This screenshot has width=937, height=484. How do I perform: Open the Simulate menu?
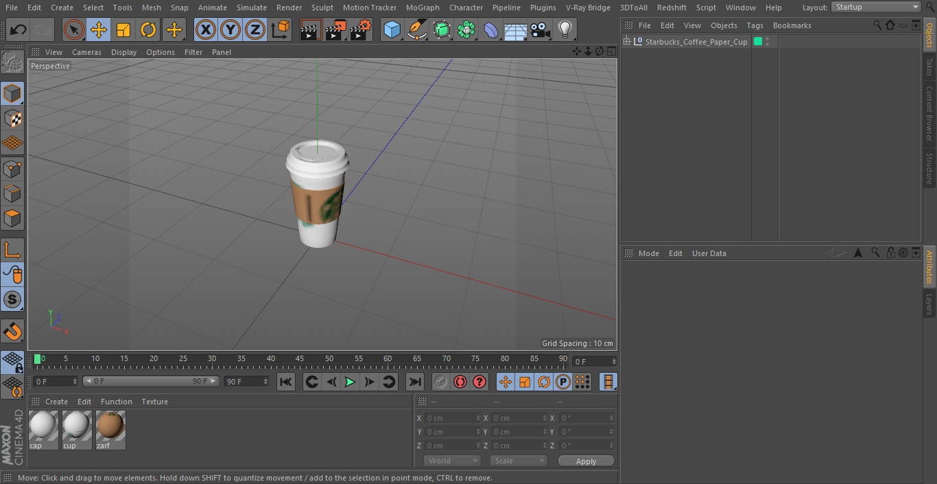[251, 8]
